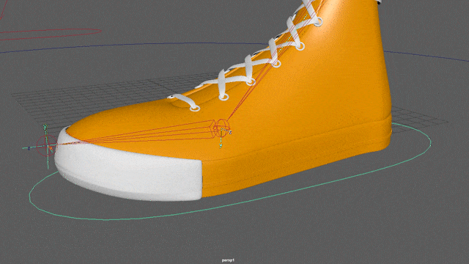The image size is (469, 264).
Task: Select the red toe-tip circle control
Action: 46,146
